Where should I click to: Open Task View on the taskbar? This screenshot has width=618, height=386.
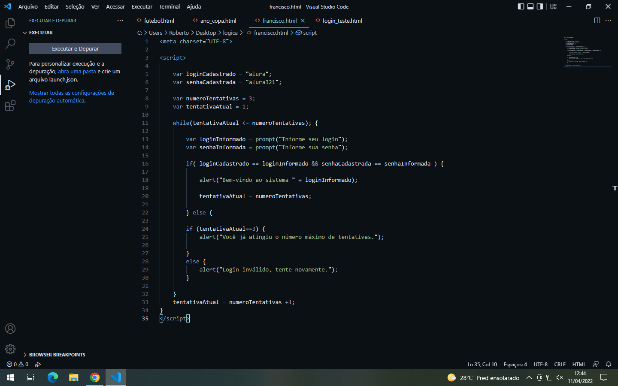point(31,377)
